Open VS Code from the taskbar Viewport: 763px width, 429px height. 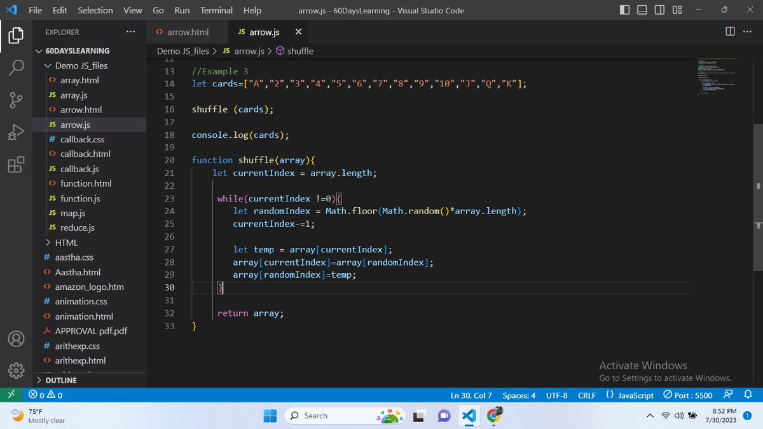(x=469, y=416)
